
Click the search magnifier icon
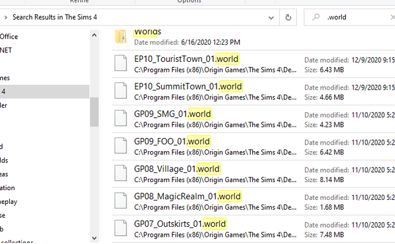[315, 17]
